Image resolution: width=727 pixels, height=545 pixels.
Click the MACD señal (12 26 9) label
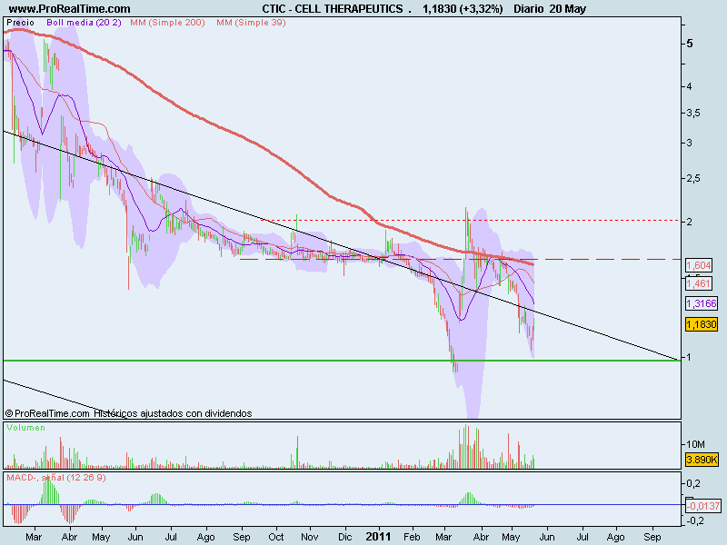pyautogui.click(x=56, y=478)
